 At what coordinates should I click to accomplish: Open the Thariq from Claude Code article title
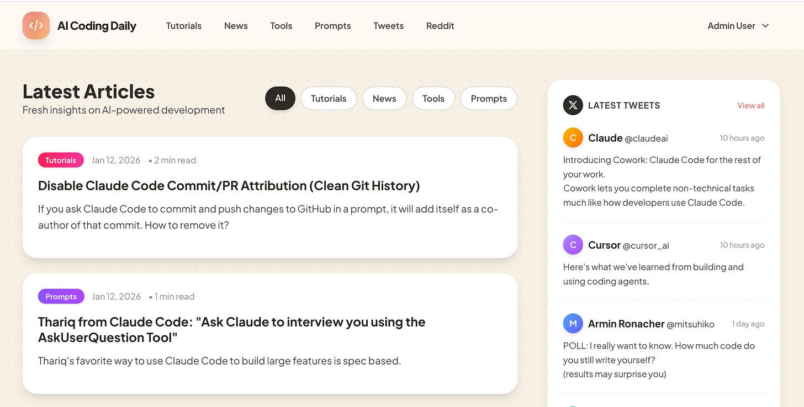pos(232,330)
